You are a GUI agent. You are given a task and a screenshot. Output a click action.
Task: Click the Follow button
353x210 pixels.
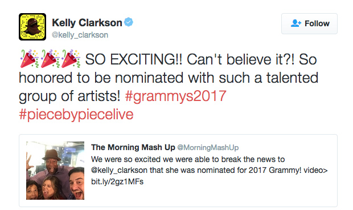pos(309,24)
